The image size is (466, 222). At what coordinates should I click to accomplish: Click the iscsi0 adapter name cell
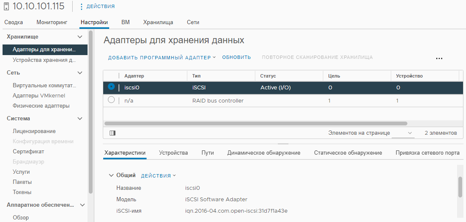(133, 88)
